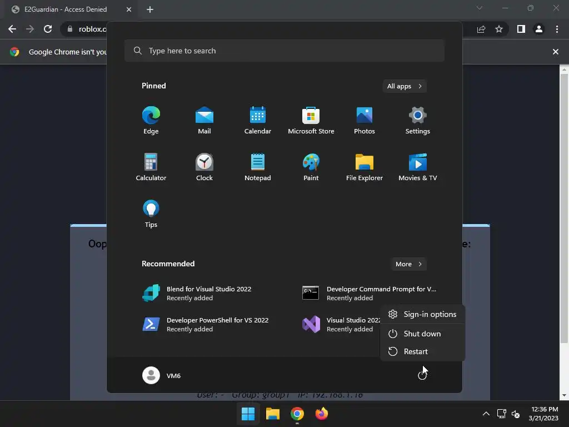Image resolution: width=569 pixels, height=427 pixels.
Task: Open Chrome profile menu
Action: 539,29
